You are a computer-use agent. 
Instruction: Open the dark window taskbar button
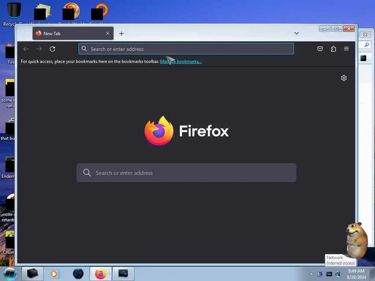click(123, 274)
